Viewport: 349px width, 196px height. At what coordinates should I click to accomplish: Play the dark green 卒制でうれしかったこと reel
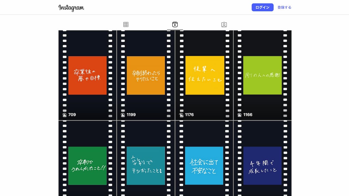(87, 166)
